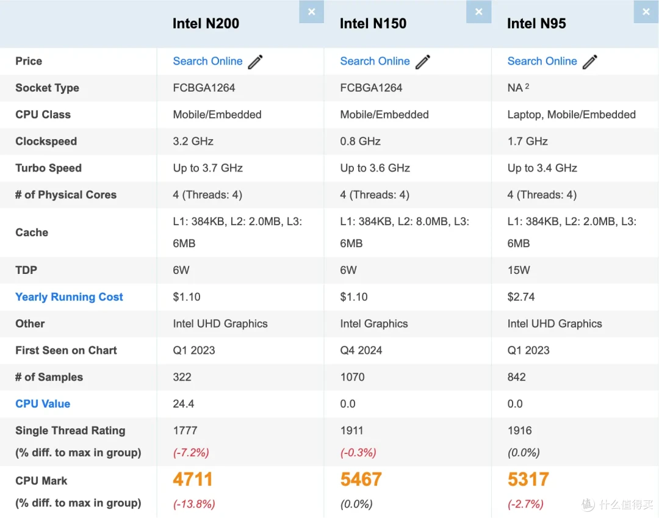659x518 pixels.
Task: Click the N150 clockspeed value 0.8 GHz
Action: tap(360, 141)
